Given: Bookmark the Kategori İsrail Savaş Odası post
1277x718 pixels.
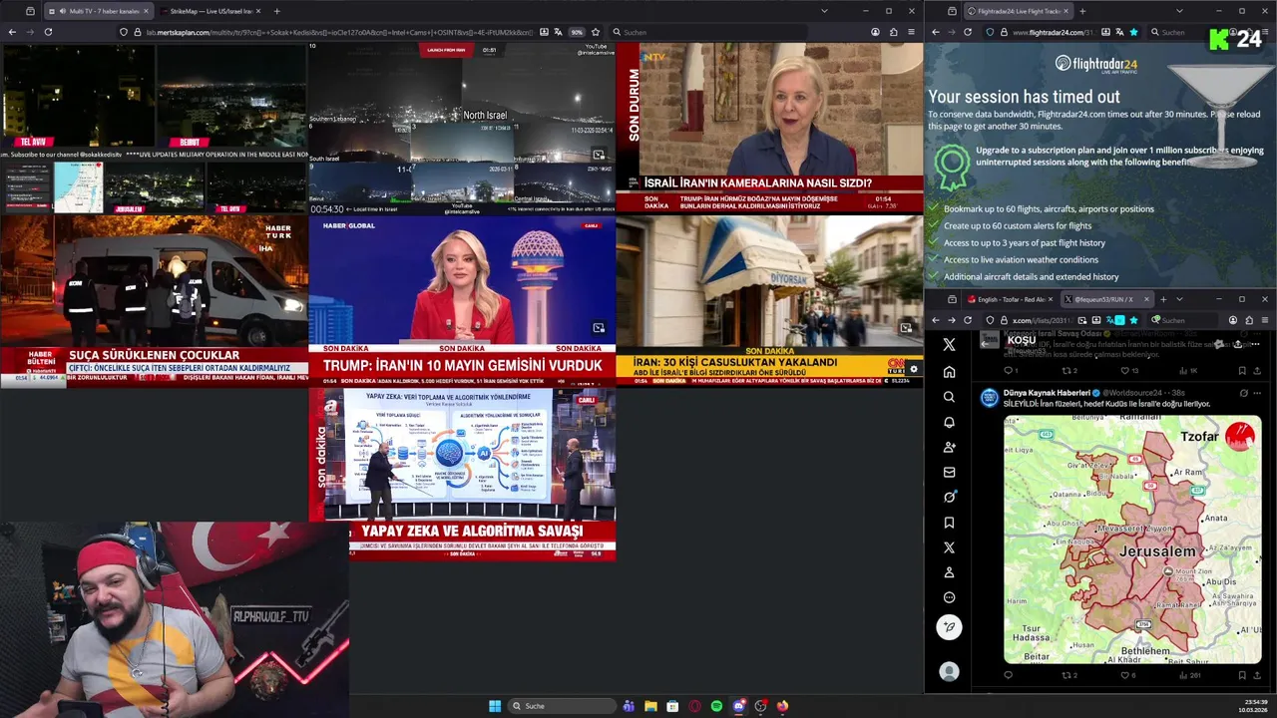Looking at the screenshot, I should [x=1242, y=370].
